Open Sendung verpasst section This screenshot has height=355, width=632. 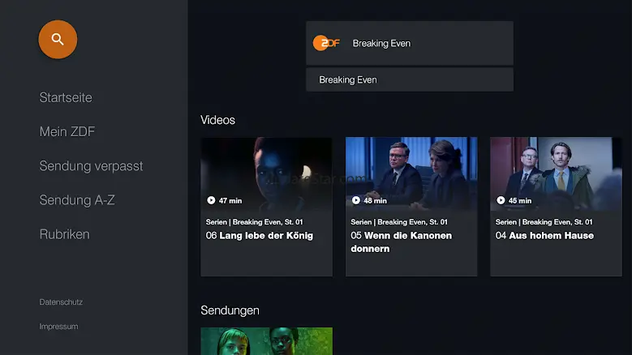[x=91, y=166]
